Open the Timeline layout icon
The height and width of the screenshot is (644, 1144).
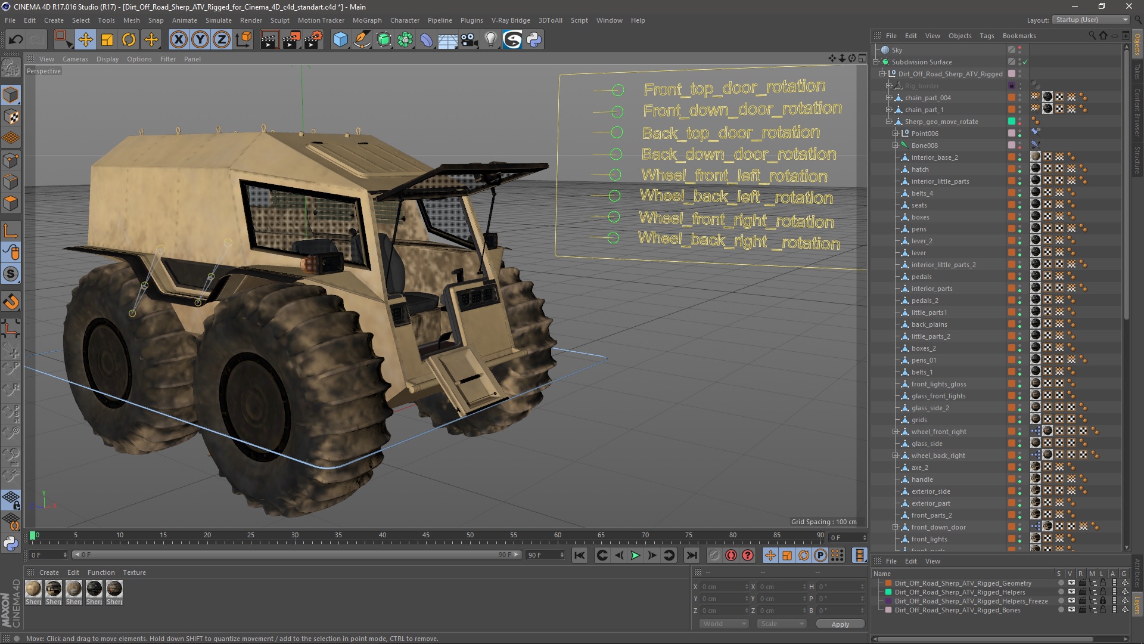pos(859,555)
